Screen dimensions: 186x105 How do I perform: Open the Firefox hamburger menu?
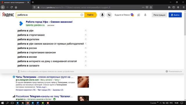pos(183,7)
